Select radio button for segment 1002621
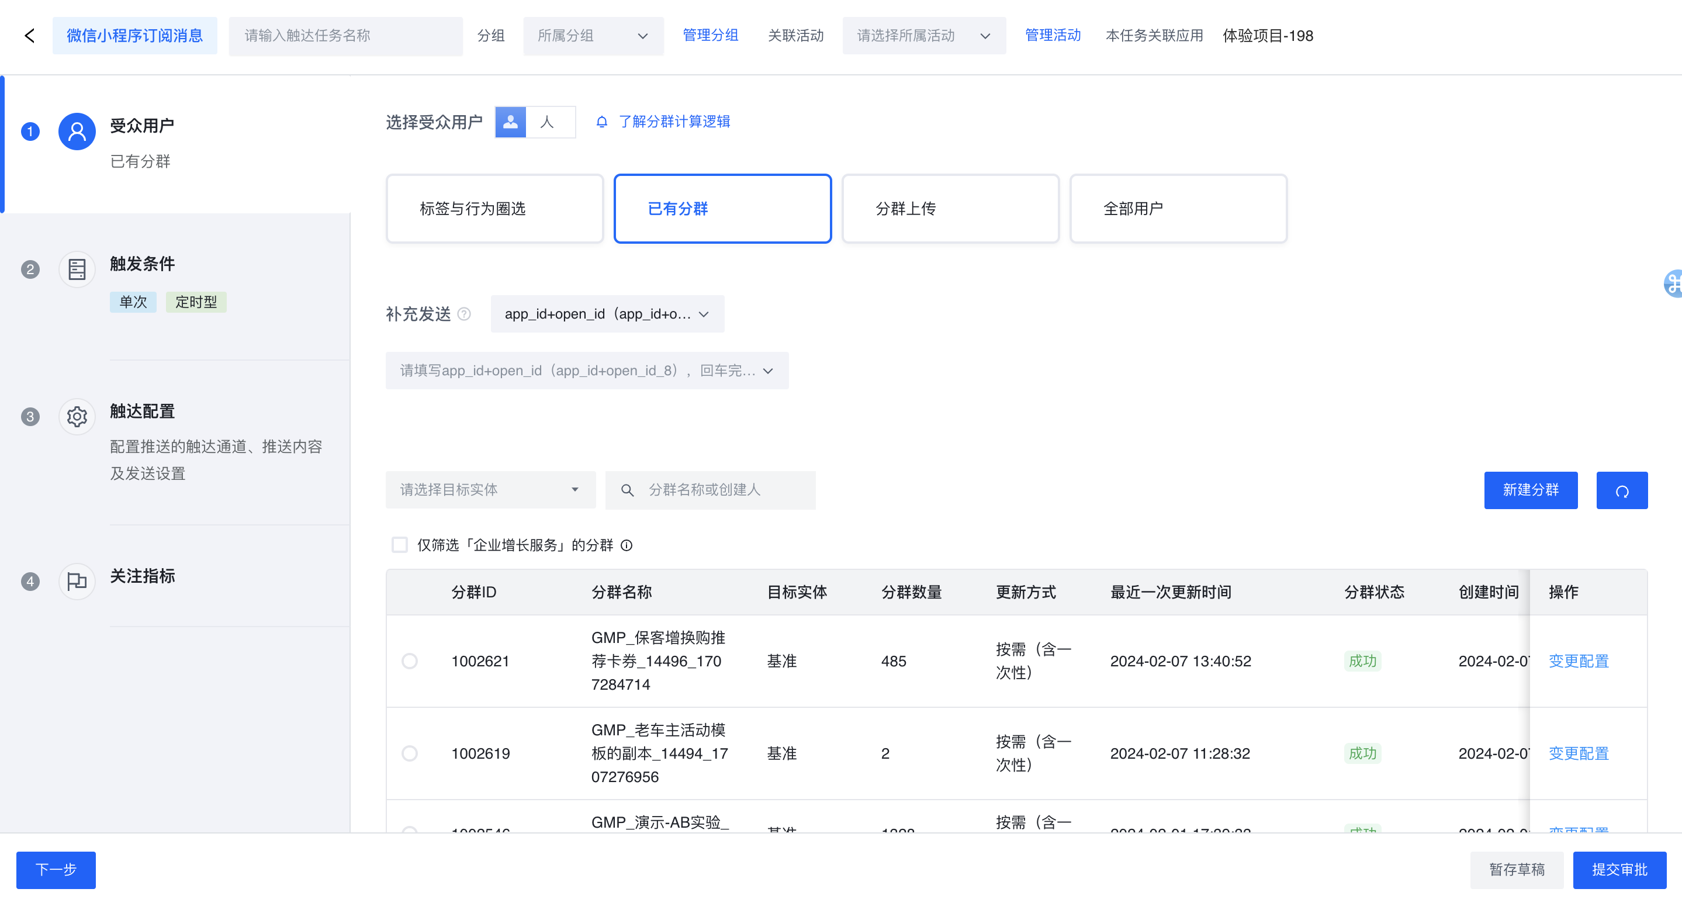 pos(410,661)
